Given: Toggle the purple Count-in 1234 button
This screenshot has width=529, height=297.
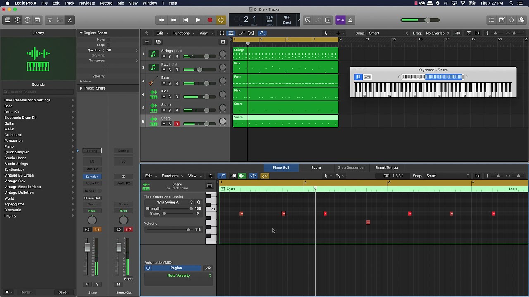Looking at the screenshot, I should 340,20.
